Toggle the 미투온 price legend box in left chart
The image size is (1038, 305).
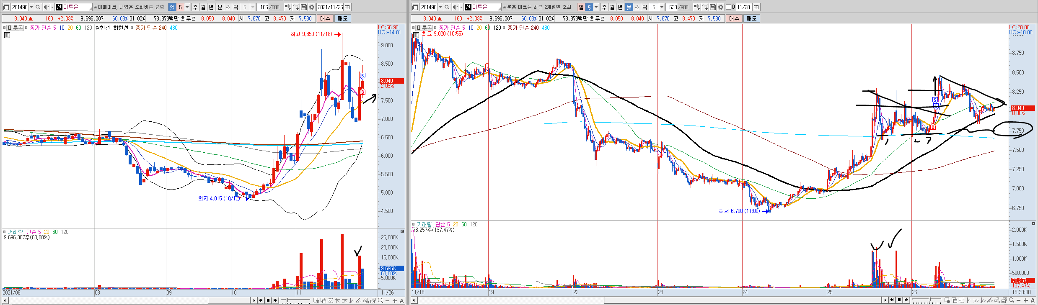pos(5,28)
